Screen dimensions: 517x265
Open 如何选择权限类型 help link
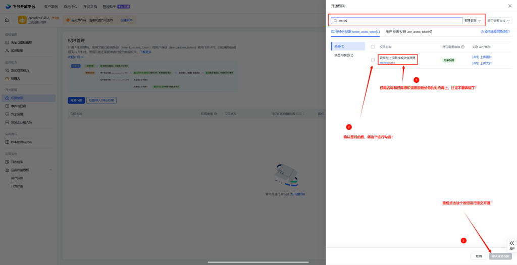click(497, 32)
